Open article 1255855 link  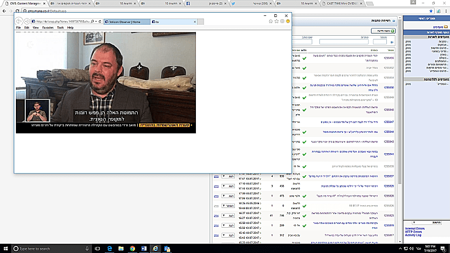coord(389,58)
